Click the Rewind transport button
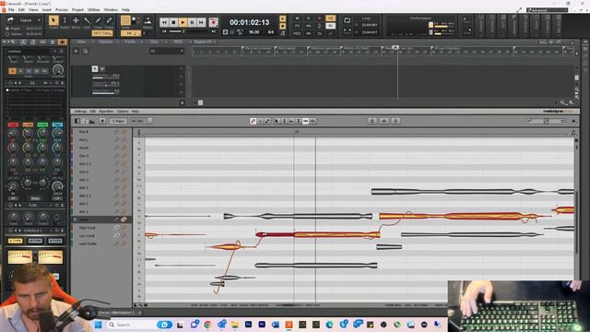Image resolution: width=590 pixels, height=332 pixels. point(164,22)
